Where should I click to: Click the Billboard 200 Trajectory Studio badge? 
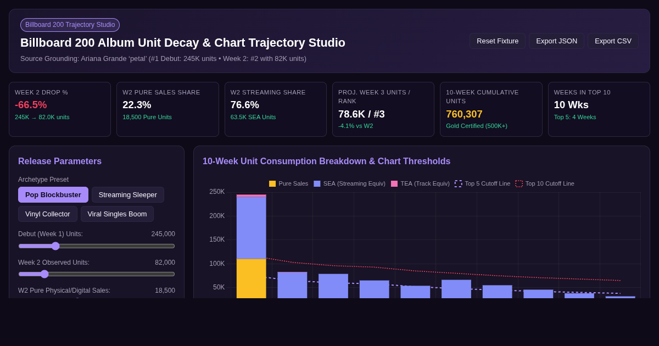point(70,25)
